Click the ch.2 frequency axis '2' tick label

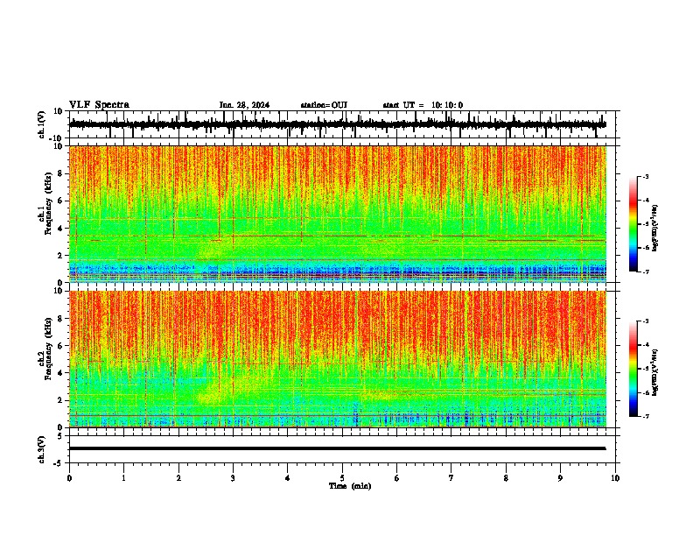[61, 400]
